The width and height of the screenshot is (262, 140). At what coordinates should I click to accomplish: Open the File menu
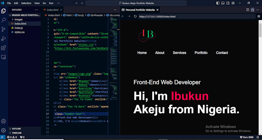(9, 3)
